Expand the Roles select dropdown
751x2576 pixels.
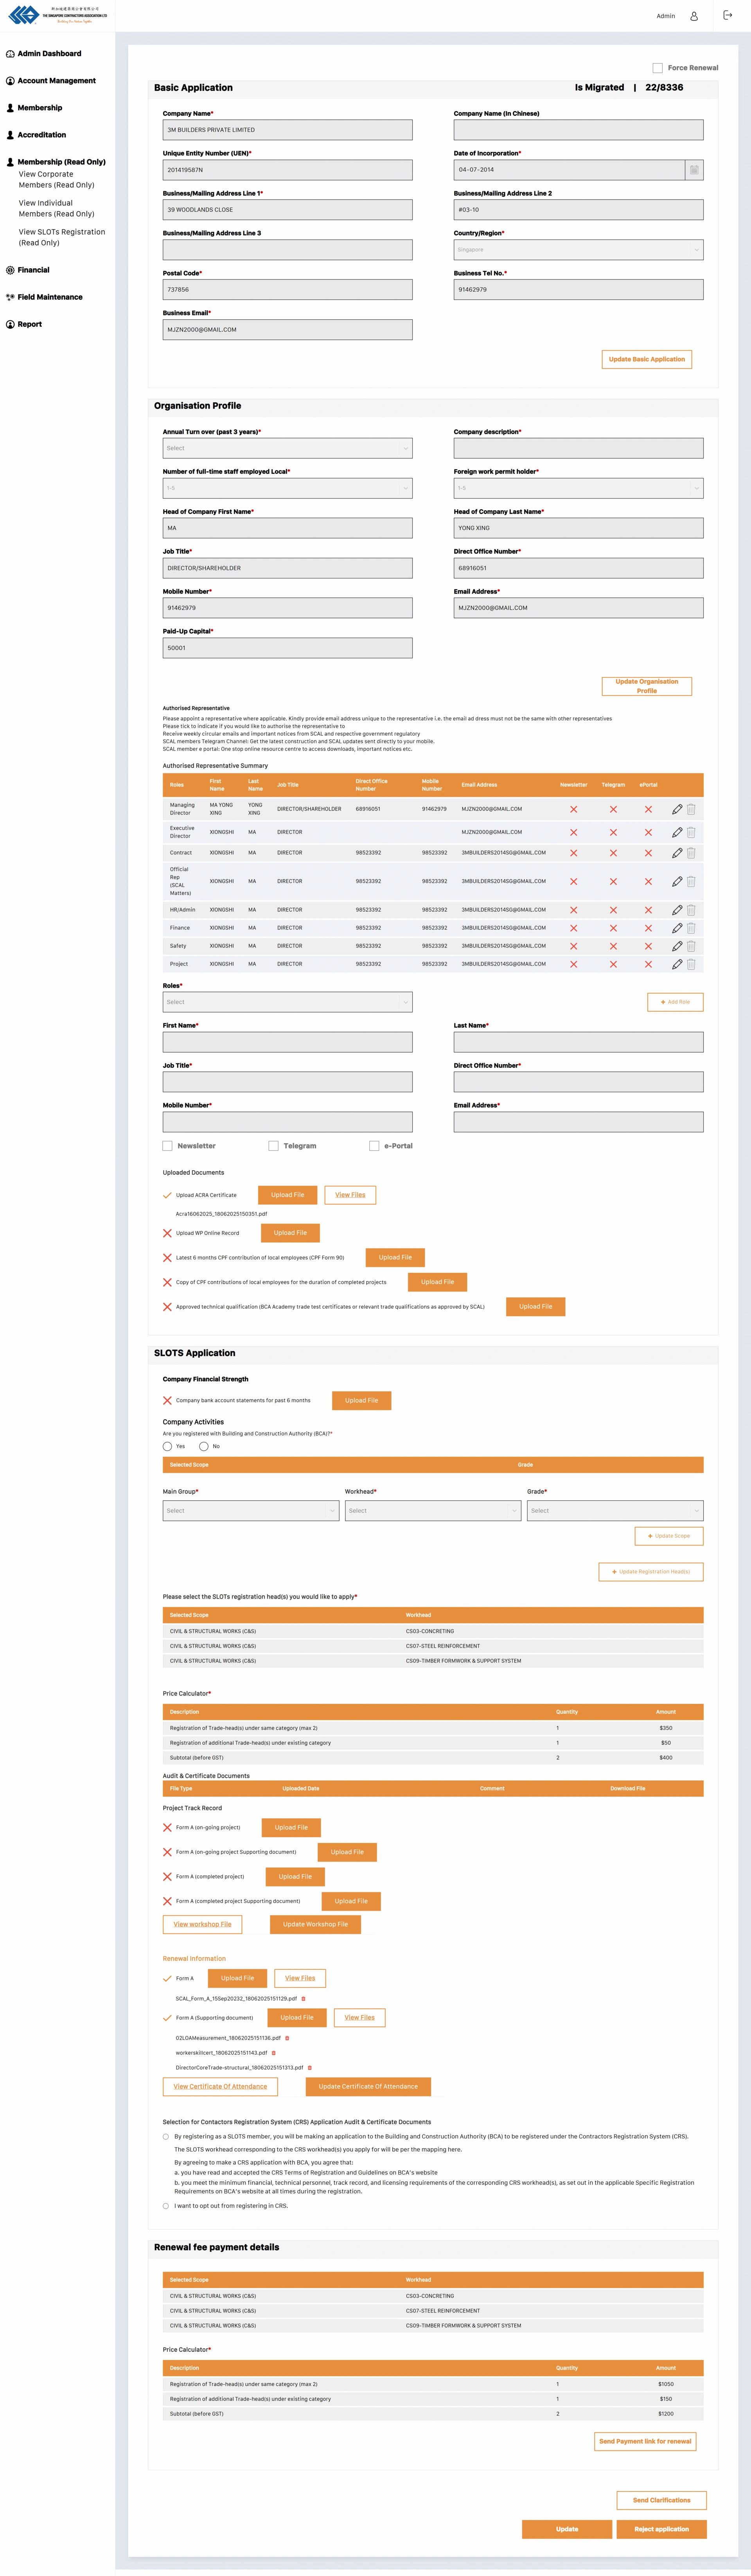coord(287,1002)
